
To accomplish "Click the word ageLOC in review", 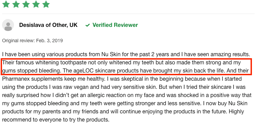I will pyautogui.click(x=82, y=71).
